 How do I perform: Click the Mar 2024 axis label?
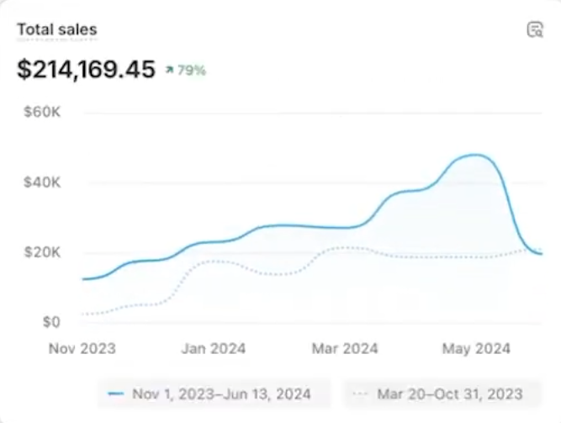[x=345, y=348]
